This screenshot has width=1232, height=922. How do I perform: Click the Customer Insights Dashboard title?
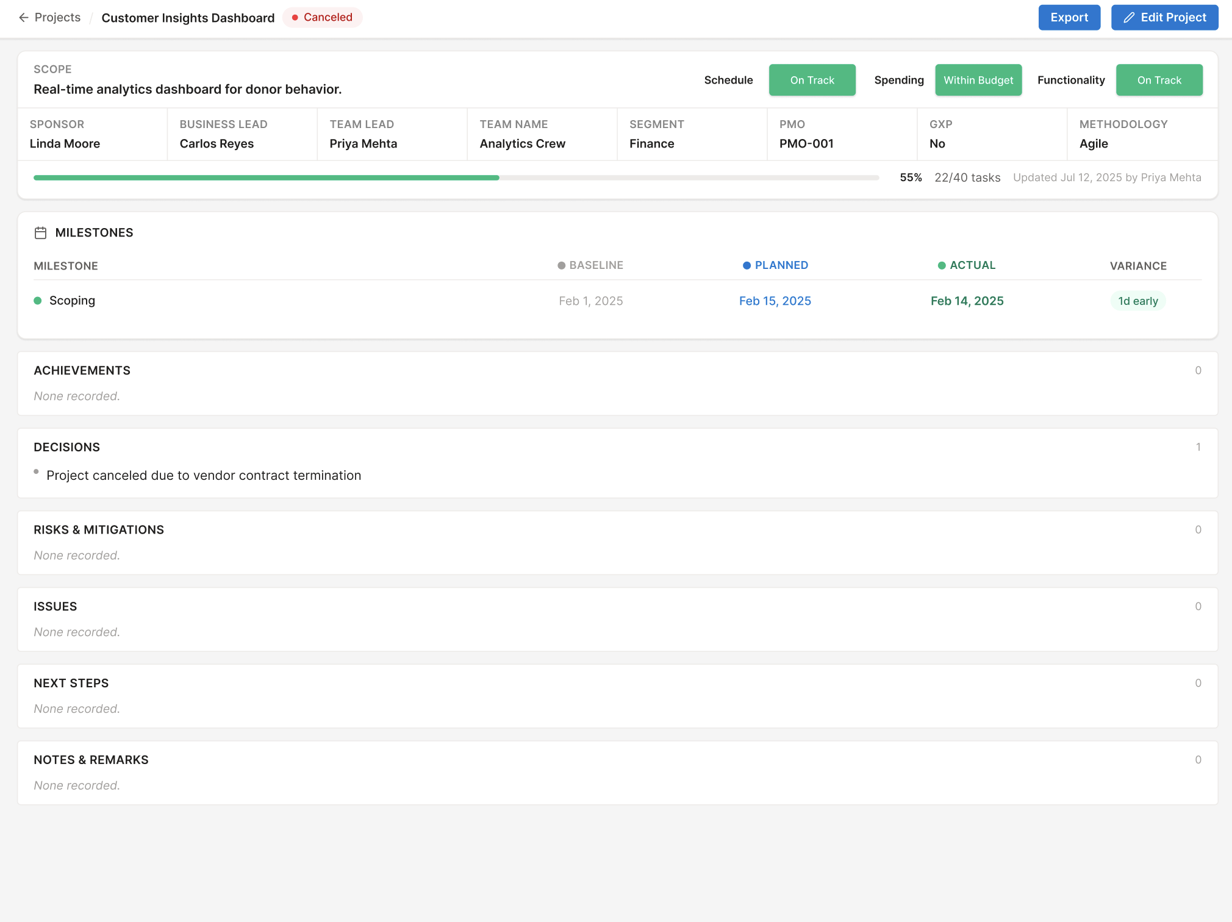point(188,18)
